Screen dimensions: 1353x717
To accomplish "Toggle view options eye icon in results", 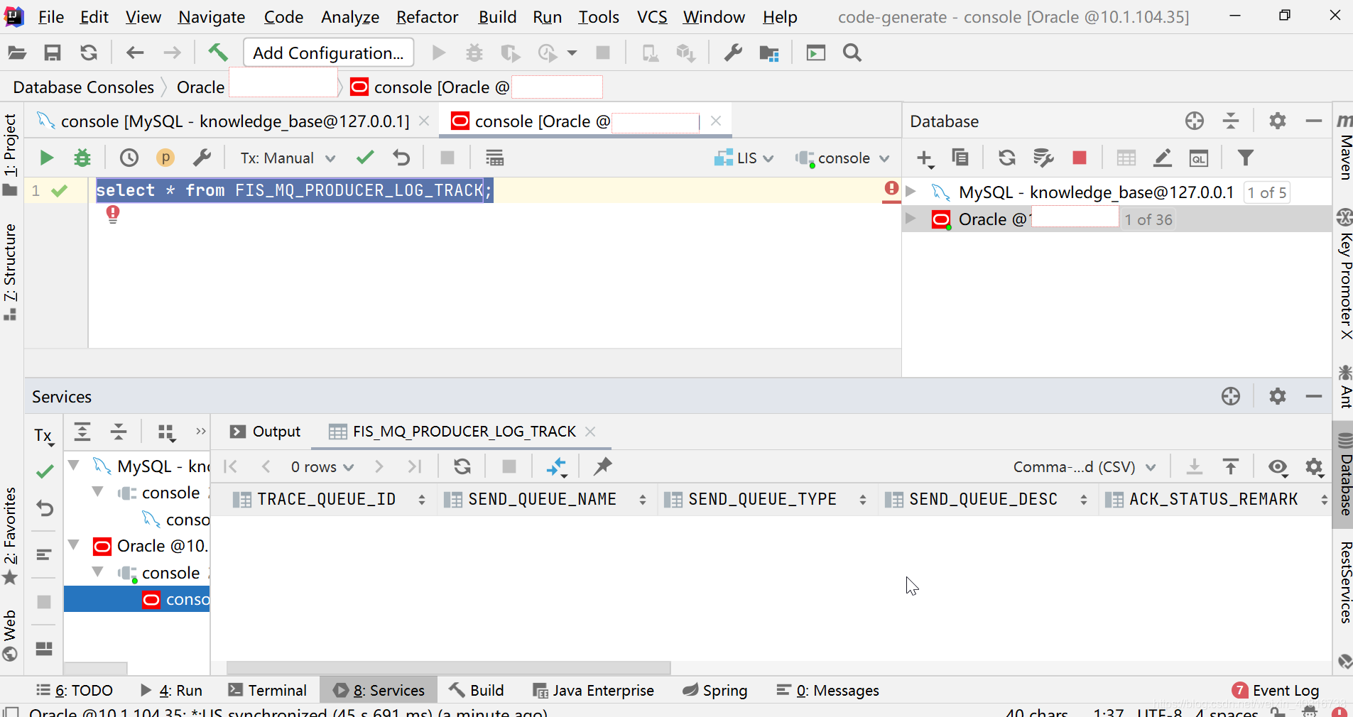I will click(1278, 466).
